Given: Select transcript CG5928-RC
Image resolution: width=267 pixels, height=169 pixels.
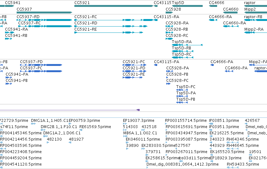Looking at the screenshot, I should [169, 39].
